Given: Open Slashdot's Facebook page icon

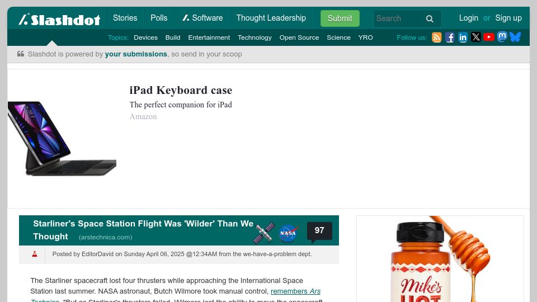Looking at the screenshot, I should click(x=450, y=37).
